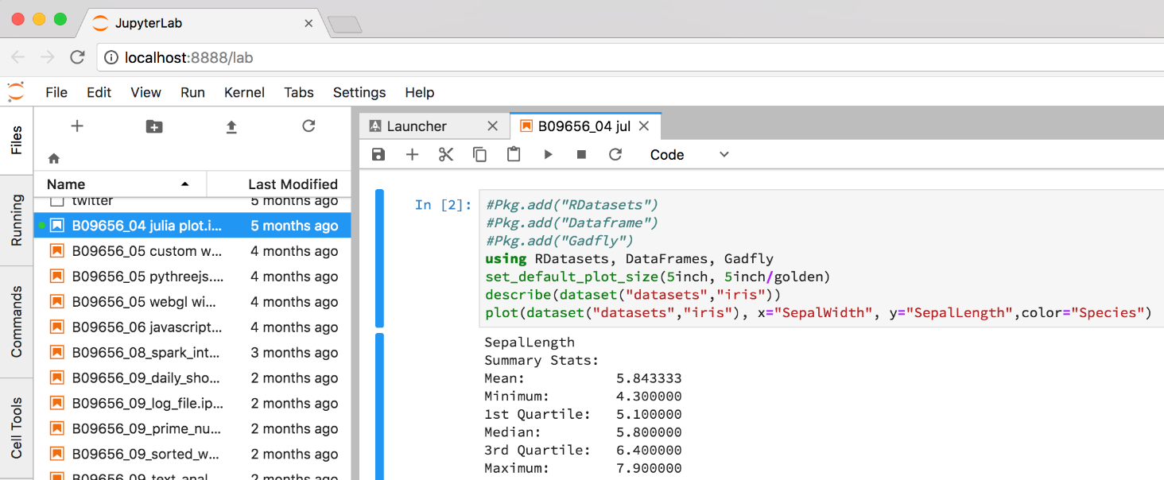The image size is (1164, 480).
Task: Select B09656_06 javascript notebook
Action: point(192,327)
